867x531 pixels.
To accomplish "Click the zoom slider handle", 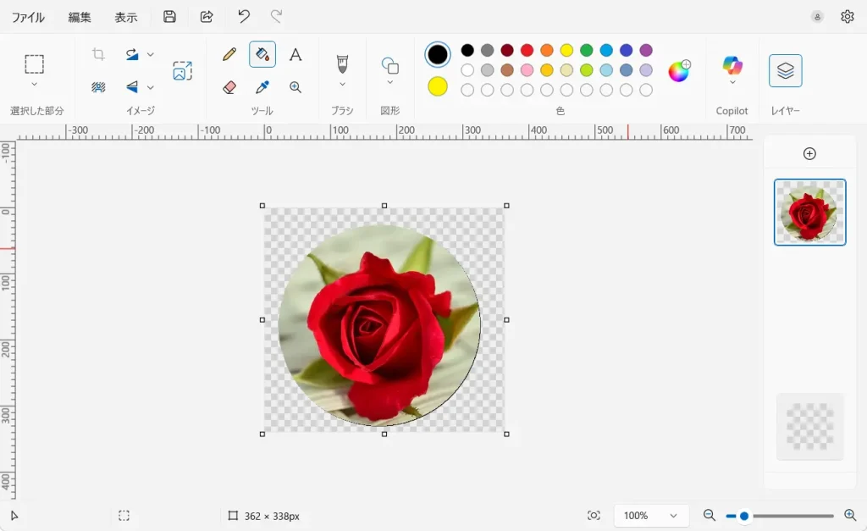I will pyautogui.click(x=744, y=516).
